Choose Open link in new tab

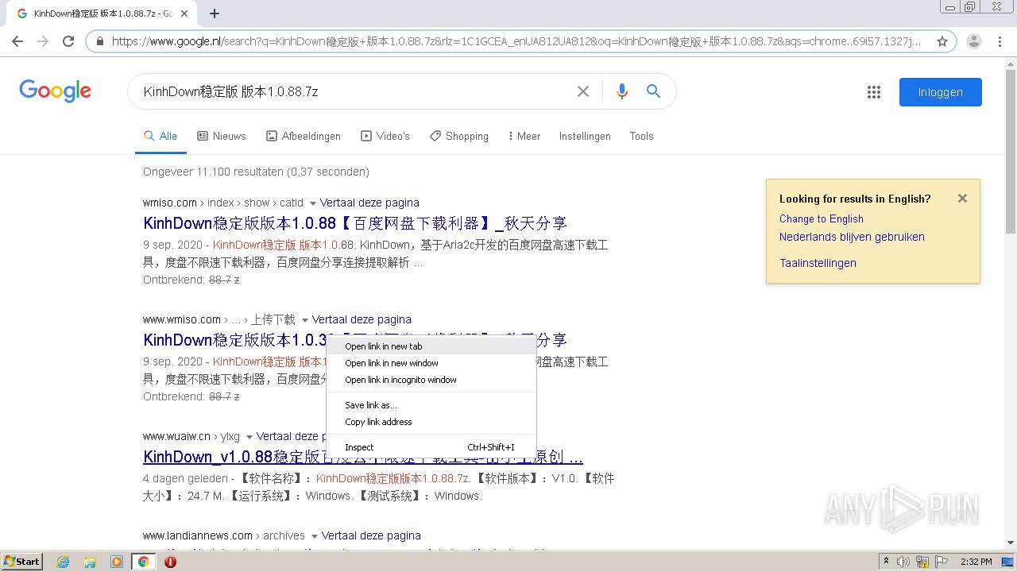point(431,346)
